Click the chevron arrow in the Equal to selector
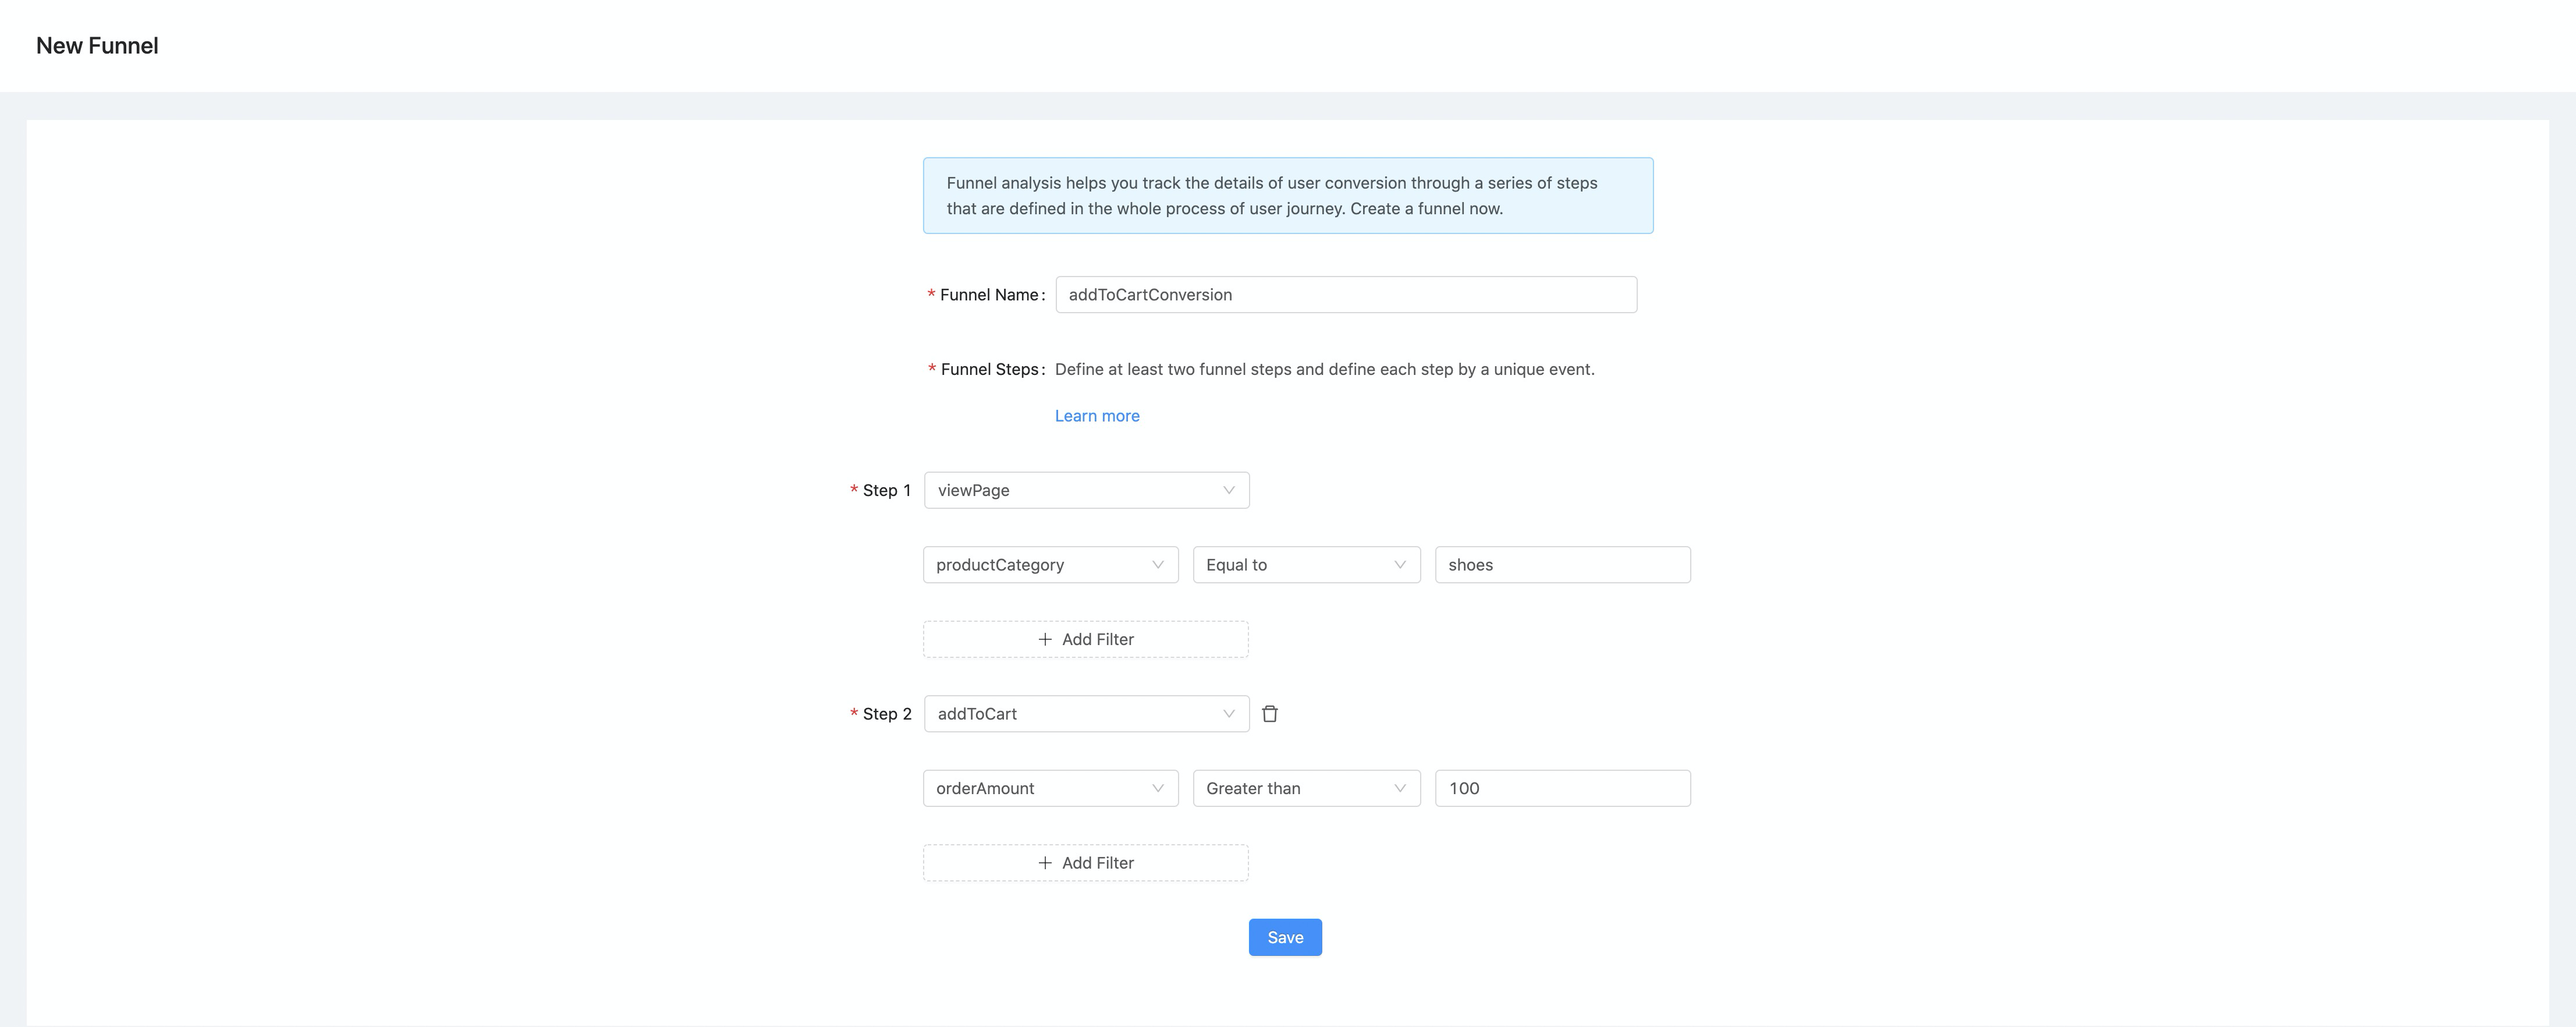Viewport: 2576px width, 1027px height. [x=1399, y=565]
